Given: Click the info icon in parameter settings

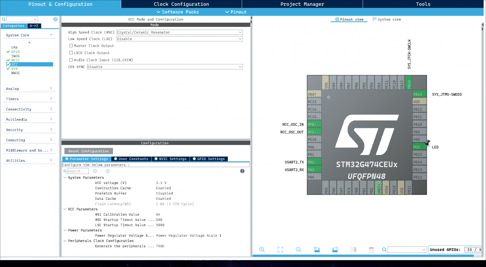Looking at the screenshot, I should (x=242, y=171).
